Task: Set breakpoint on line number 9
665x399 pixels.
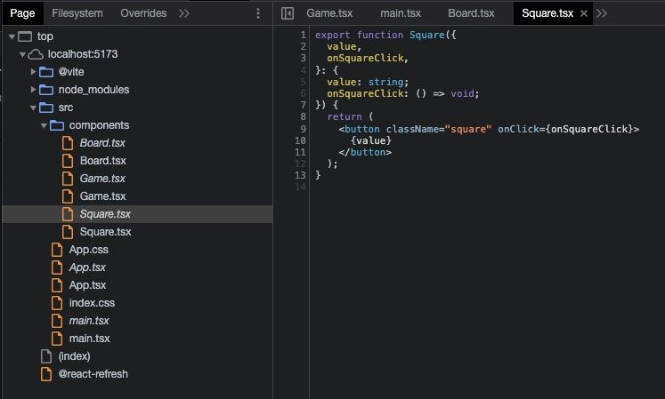Action: (x=303, y=129)
